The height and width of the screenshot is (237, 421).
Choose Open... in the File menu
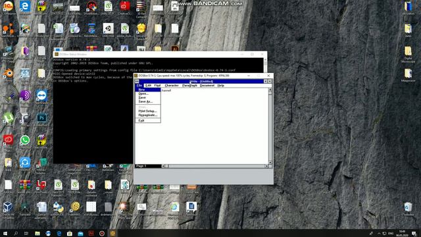(x=147, y=93)
